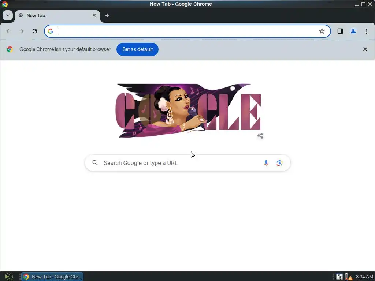
Task: Open the tab search dropdown
Action: click(8, 15)
